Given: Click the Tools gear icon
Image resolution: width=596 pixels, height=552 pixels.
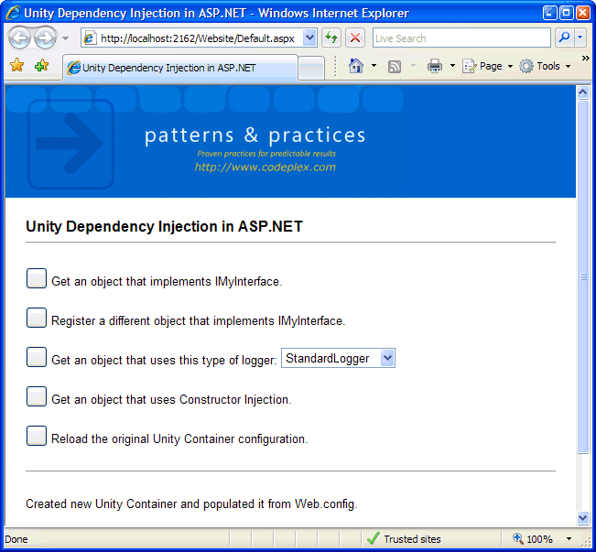Looking at the screenshot, I should tap(526, 66).
